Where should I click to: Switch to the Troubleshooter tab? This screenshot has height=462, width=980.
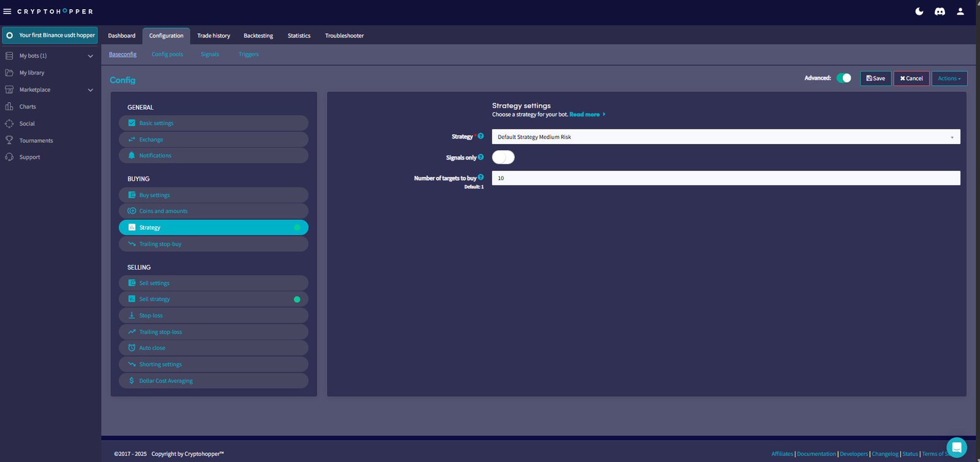click(344, 36)
